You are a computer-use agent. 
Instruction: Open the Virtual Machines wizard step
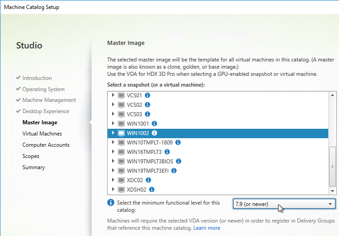[x=42, y=133]
